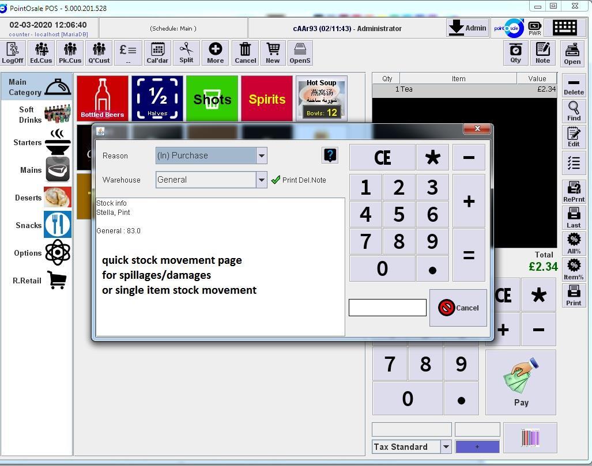This screenshot has width=592, height=466.
Task: Open the Starters category
Action: [36, 142]
